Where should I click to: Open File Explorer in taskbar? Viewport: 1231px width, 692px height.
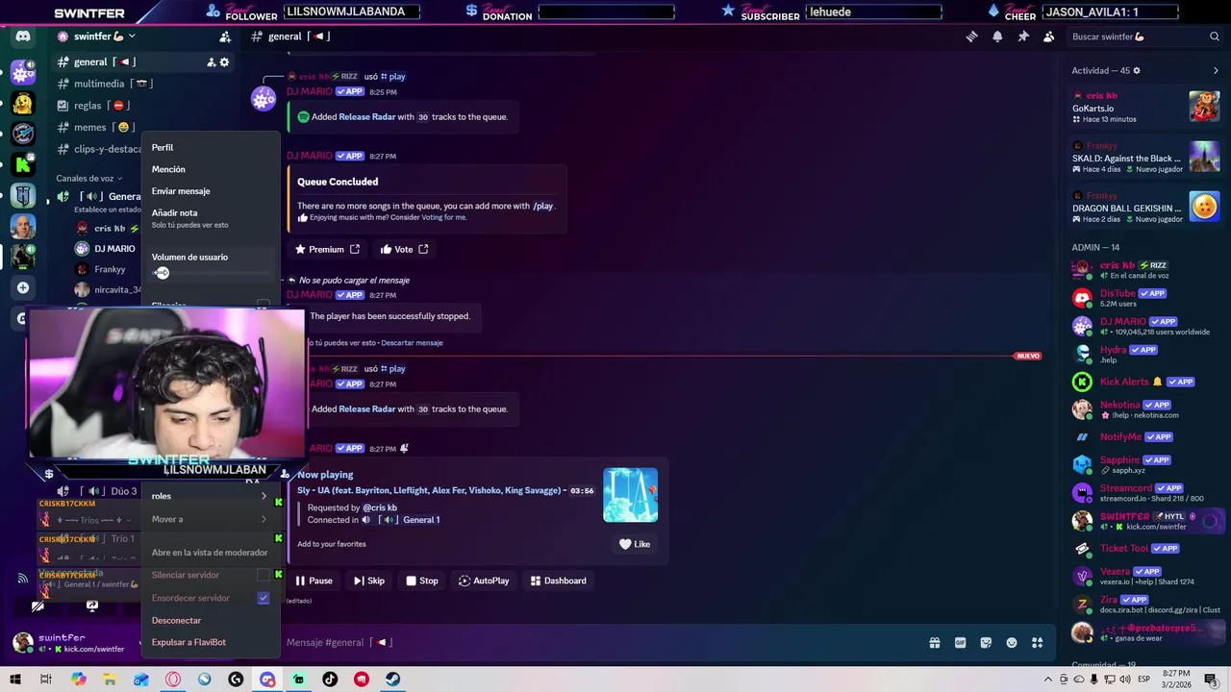110,680
